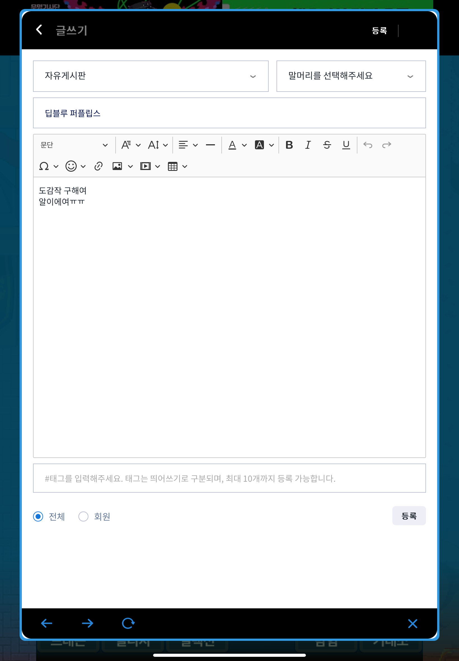This screenshot has width=459, height=661.
Task: Expand the 말머리를 선택해주세요 dropdown
Action: [x=351, y=76]
